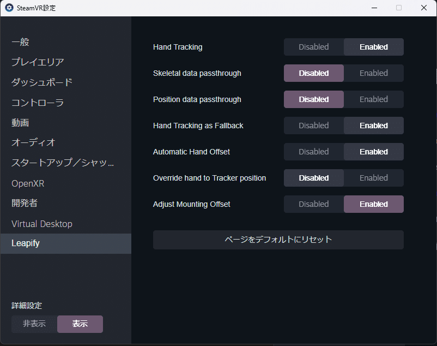Set 詳細設定 to 表示
Screen dimensions: 437x346
coord(80,324)
